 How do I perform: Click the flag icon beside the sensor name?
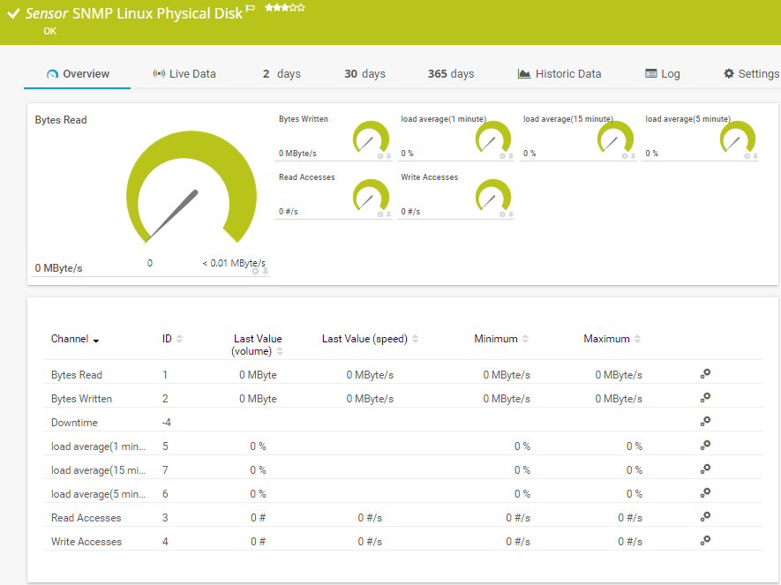[x=251, y=10]
